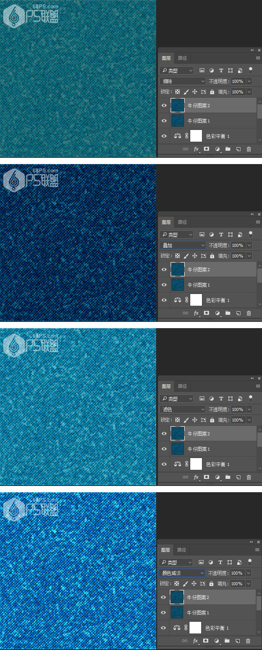Select 图层 tab in 排除 panel
262x650 pixels.
click(166, 58)
